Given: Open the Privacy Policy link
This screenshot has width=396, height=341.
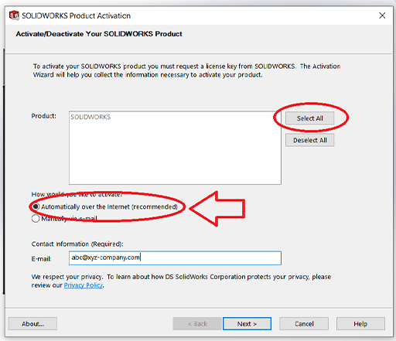Looking at the screenshot, I should (84, 285).
